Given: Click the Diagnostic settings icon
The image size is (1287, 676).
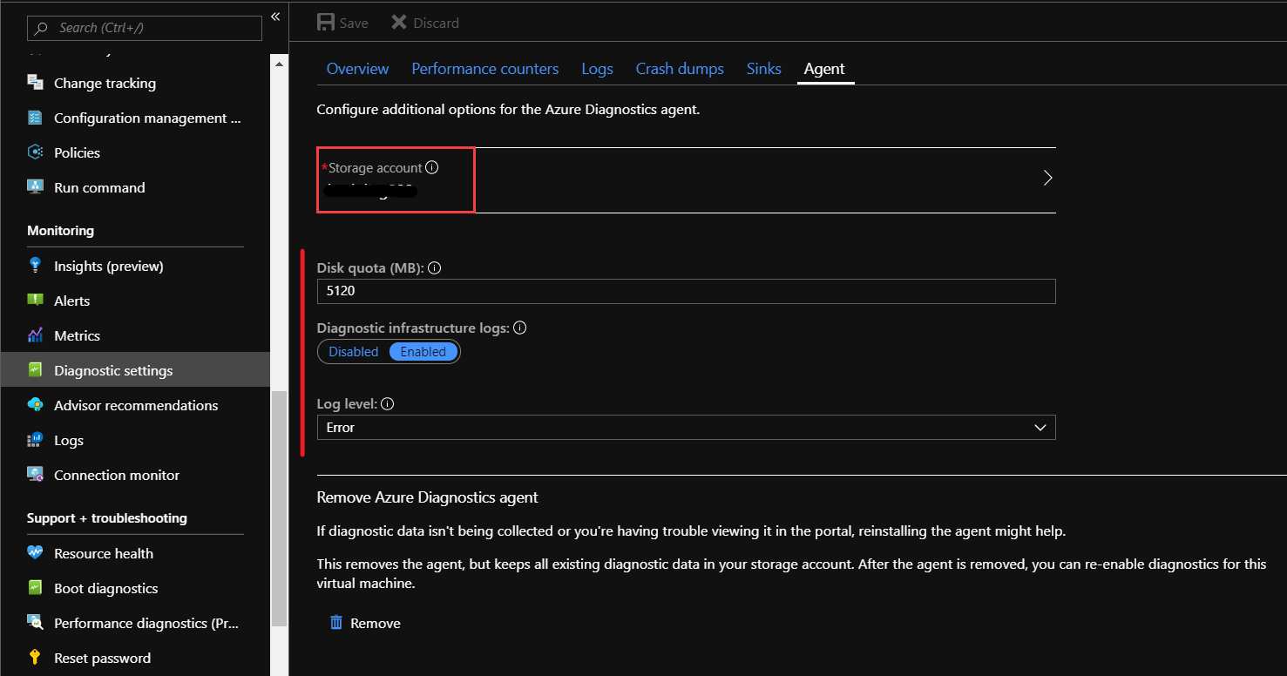Looking at the screenshot, I should (36, 370).
